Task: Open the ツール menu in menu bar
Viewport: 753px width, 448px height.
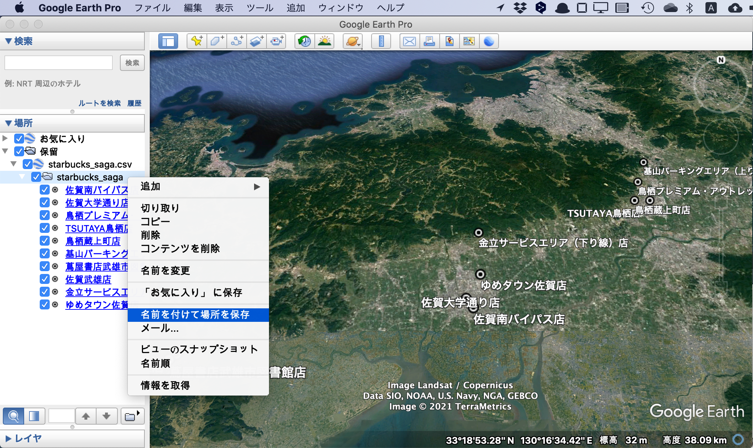Action: point(260,8)
